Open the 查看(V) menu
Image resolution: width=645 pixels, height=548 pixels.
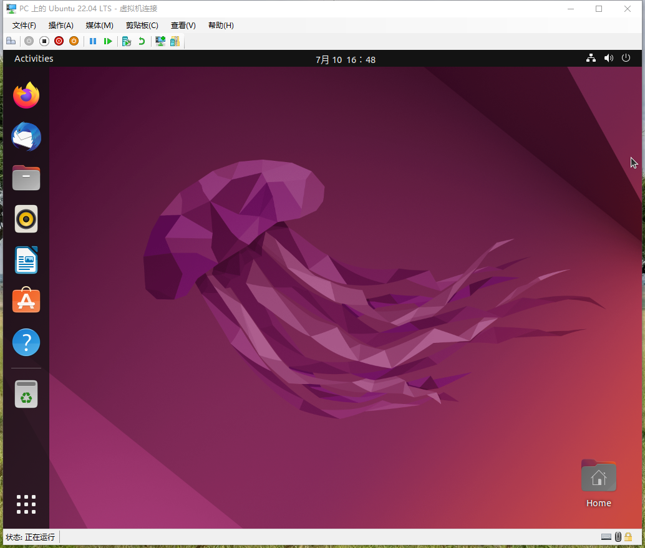tap(183, 26)
